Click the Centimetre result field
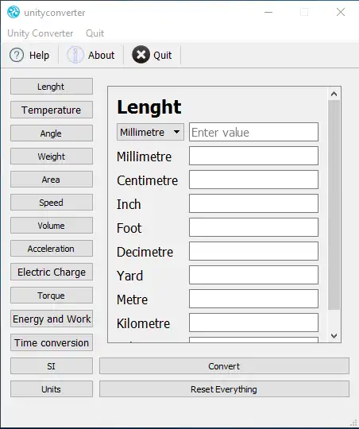The image size is (359, 429). [253, 180]
